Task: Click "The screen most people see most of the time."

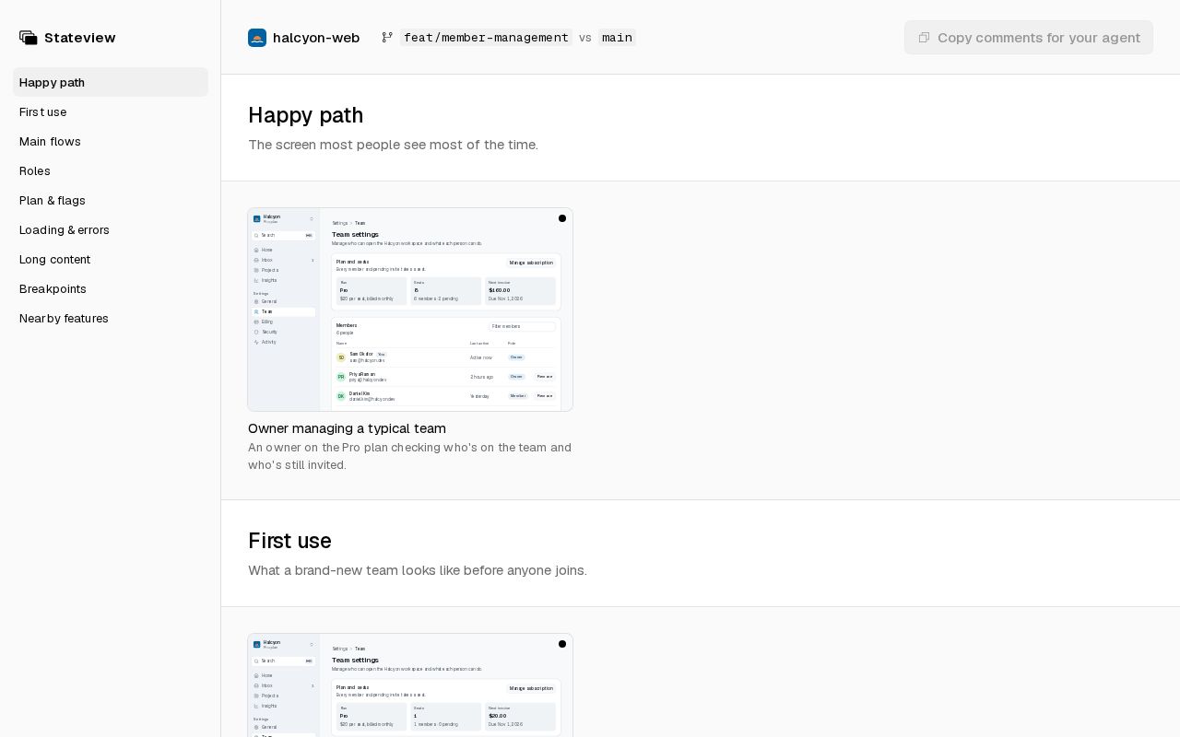Action: pos(393,145)
